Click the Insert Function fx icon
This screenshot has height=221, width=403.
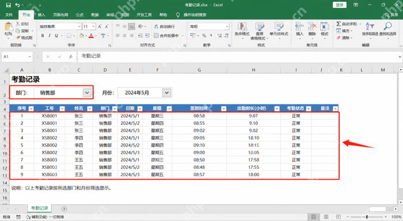point(70,57)
